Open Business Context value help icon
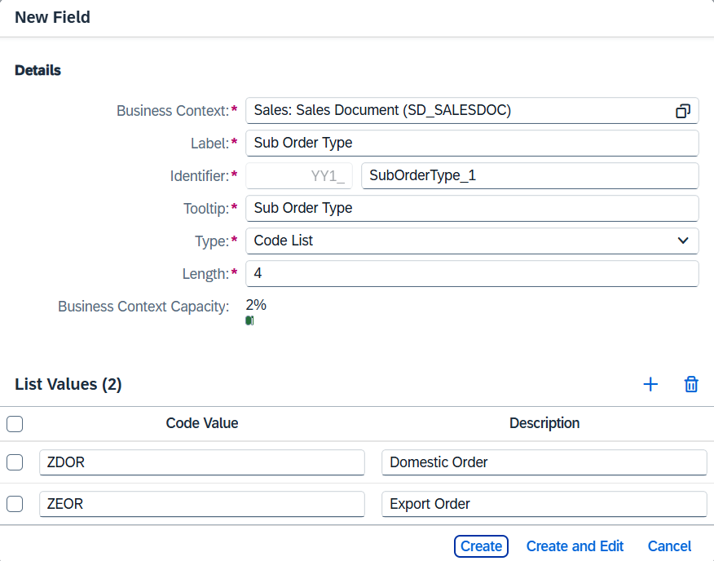Viewport: 714px width, 561px height. coord(683,111)
